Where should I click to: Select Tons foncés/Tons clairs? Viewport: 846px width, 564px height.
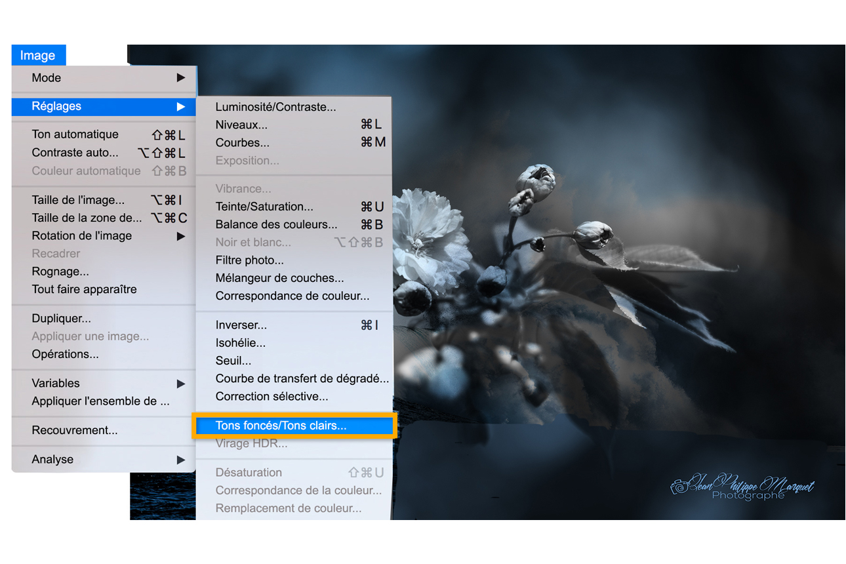coord(281,426)
